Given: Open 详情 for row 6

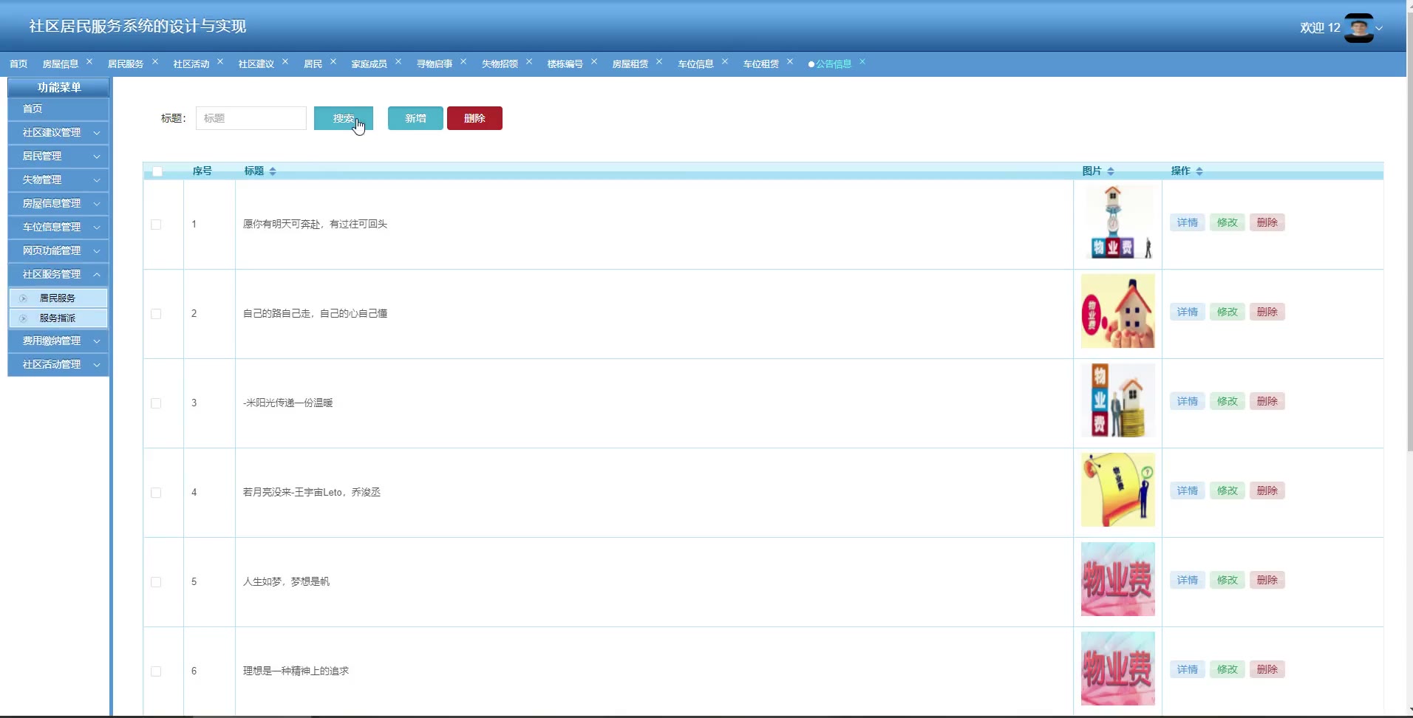Looking at the screenshot, I should pos(1187,669).
